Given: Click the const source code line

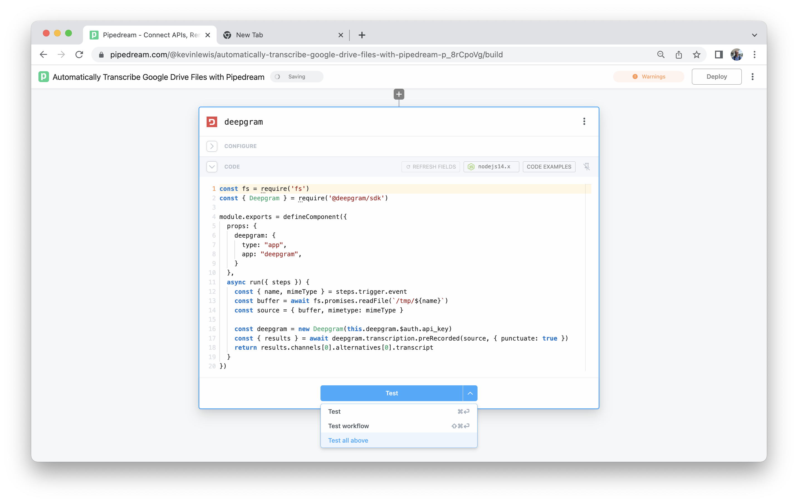Looking at the screenshot, I should click(x=319, y=310).
